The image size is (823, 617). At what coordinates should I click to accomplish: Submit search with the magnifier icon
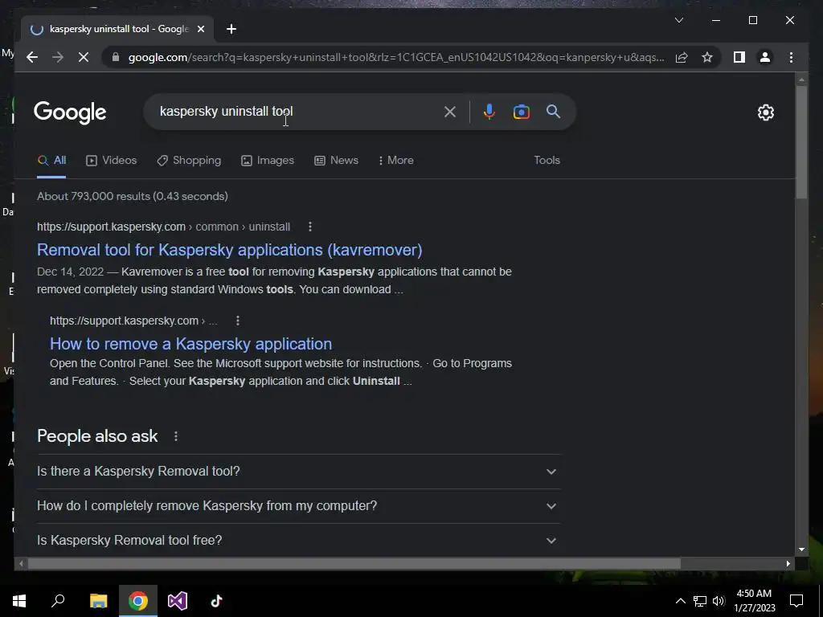tap(553, 111)
